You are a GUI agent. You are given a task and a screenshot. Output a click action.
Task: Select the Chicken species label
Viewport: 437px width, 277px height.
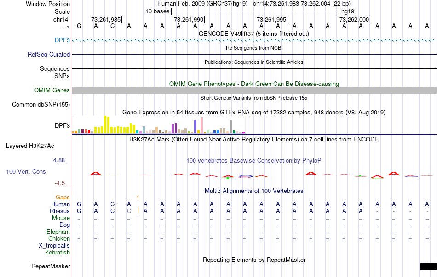[x=59, y=238]
